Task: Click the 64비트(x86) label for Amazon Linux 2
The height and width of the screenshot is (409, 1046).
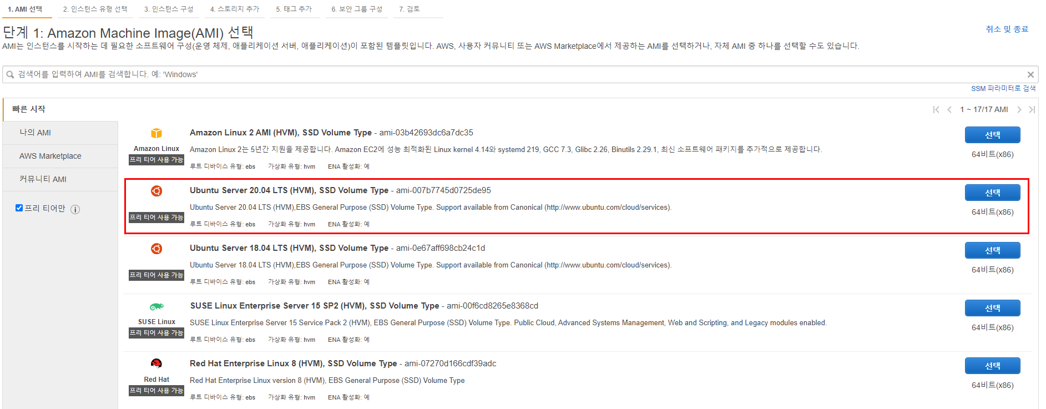Action: [x=992, y=154]
